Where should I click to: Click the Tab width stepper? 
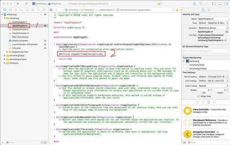(x=211, y=90)
